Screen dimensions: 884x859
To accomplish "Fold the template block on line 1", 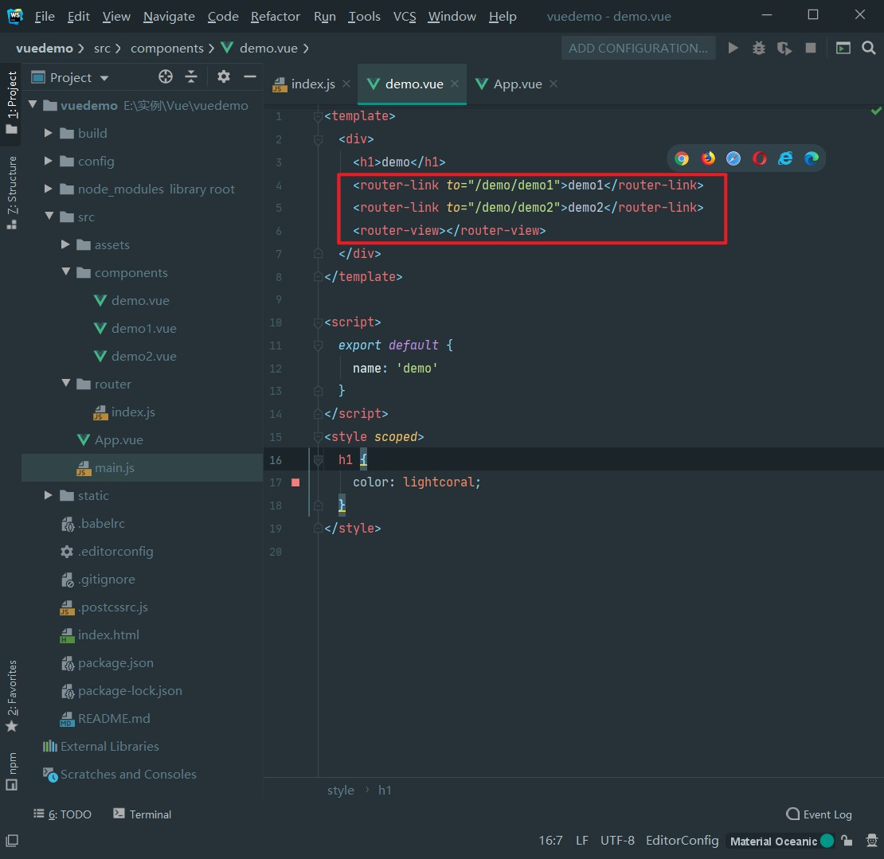I will (318, 116).
